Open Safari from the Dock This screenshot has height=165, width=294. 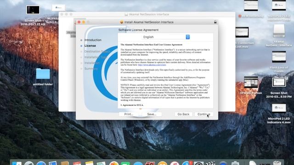41,163
